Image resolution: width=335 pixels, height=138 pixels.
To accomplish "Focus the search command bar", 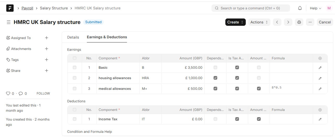I will coord(251,8).
